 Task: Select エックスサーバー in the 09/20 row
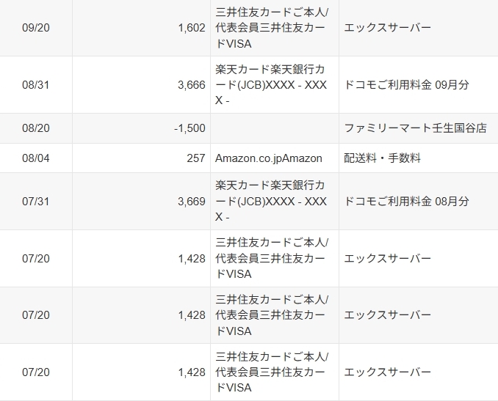pos(388,27)
